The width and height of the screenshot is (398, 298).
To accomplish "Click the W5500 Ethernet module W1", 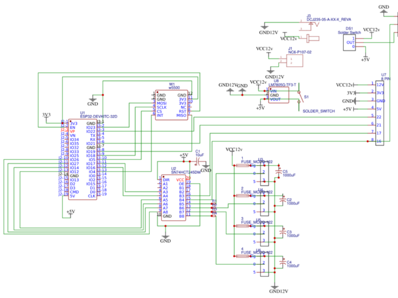I will (x=171, y=105).
